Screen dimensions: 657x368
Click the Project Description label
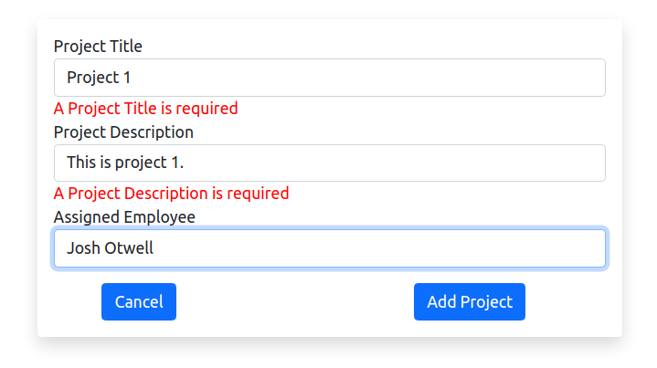[123, 131]
